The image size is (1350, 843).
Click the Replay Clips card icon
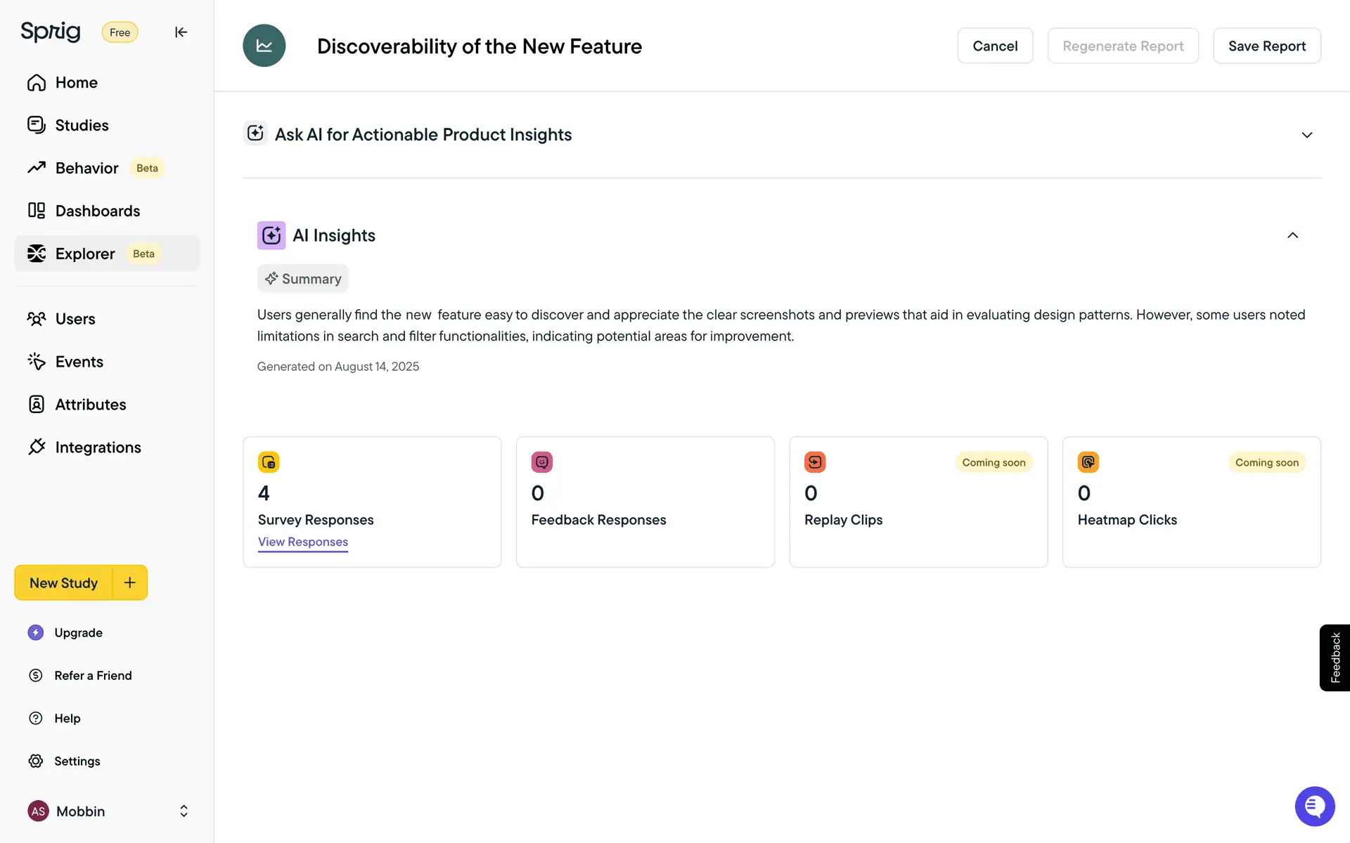point(815,462)
